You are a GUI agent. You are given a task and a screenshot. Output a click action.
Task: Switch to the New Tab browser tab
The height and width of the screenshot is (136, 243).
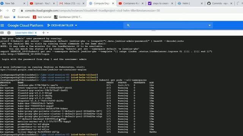coord(13,3)
